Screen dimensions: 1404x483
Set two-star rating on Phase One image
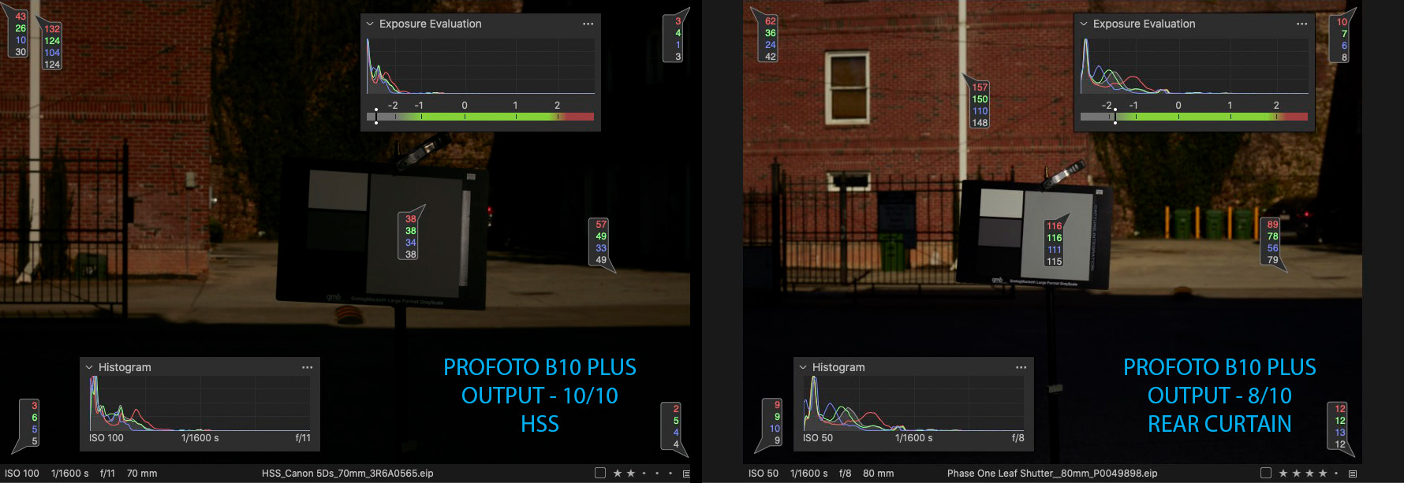point(1297,474)
